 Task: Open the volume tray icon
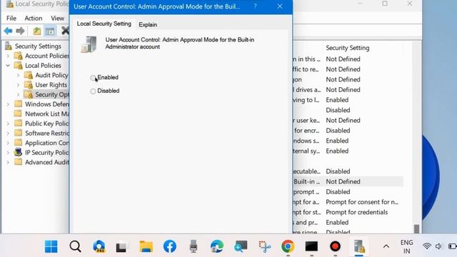click(438, 246)
